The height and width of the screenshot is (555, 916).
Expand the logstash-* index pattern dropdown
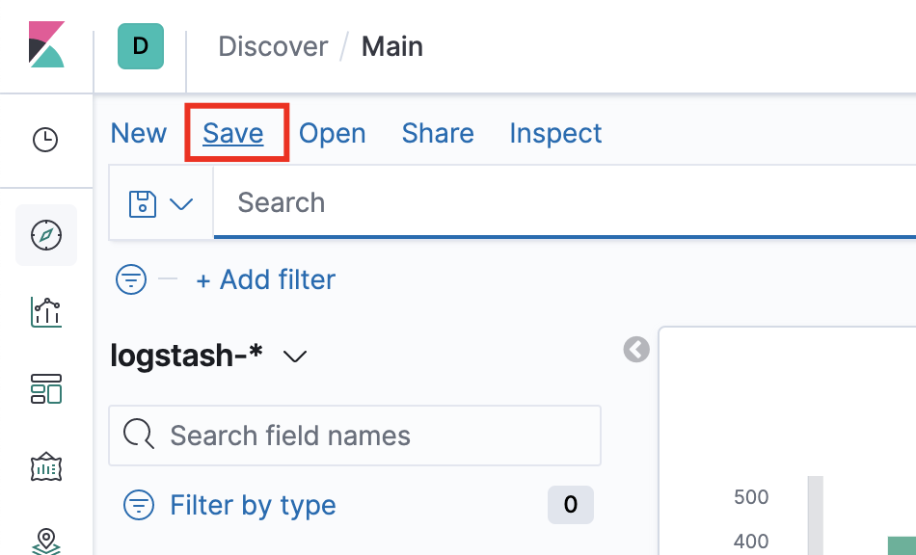tap(295, 357)
